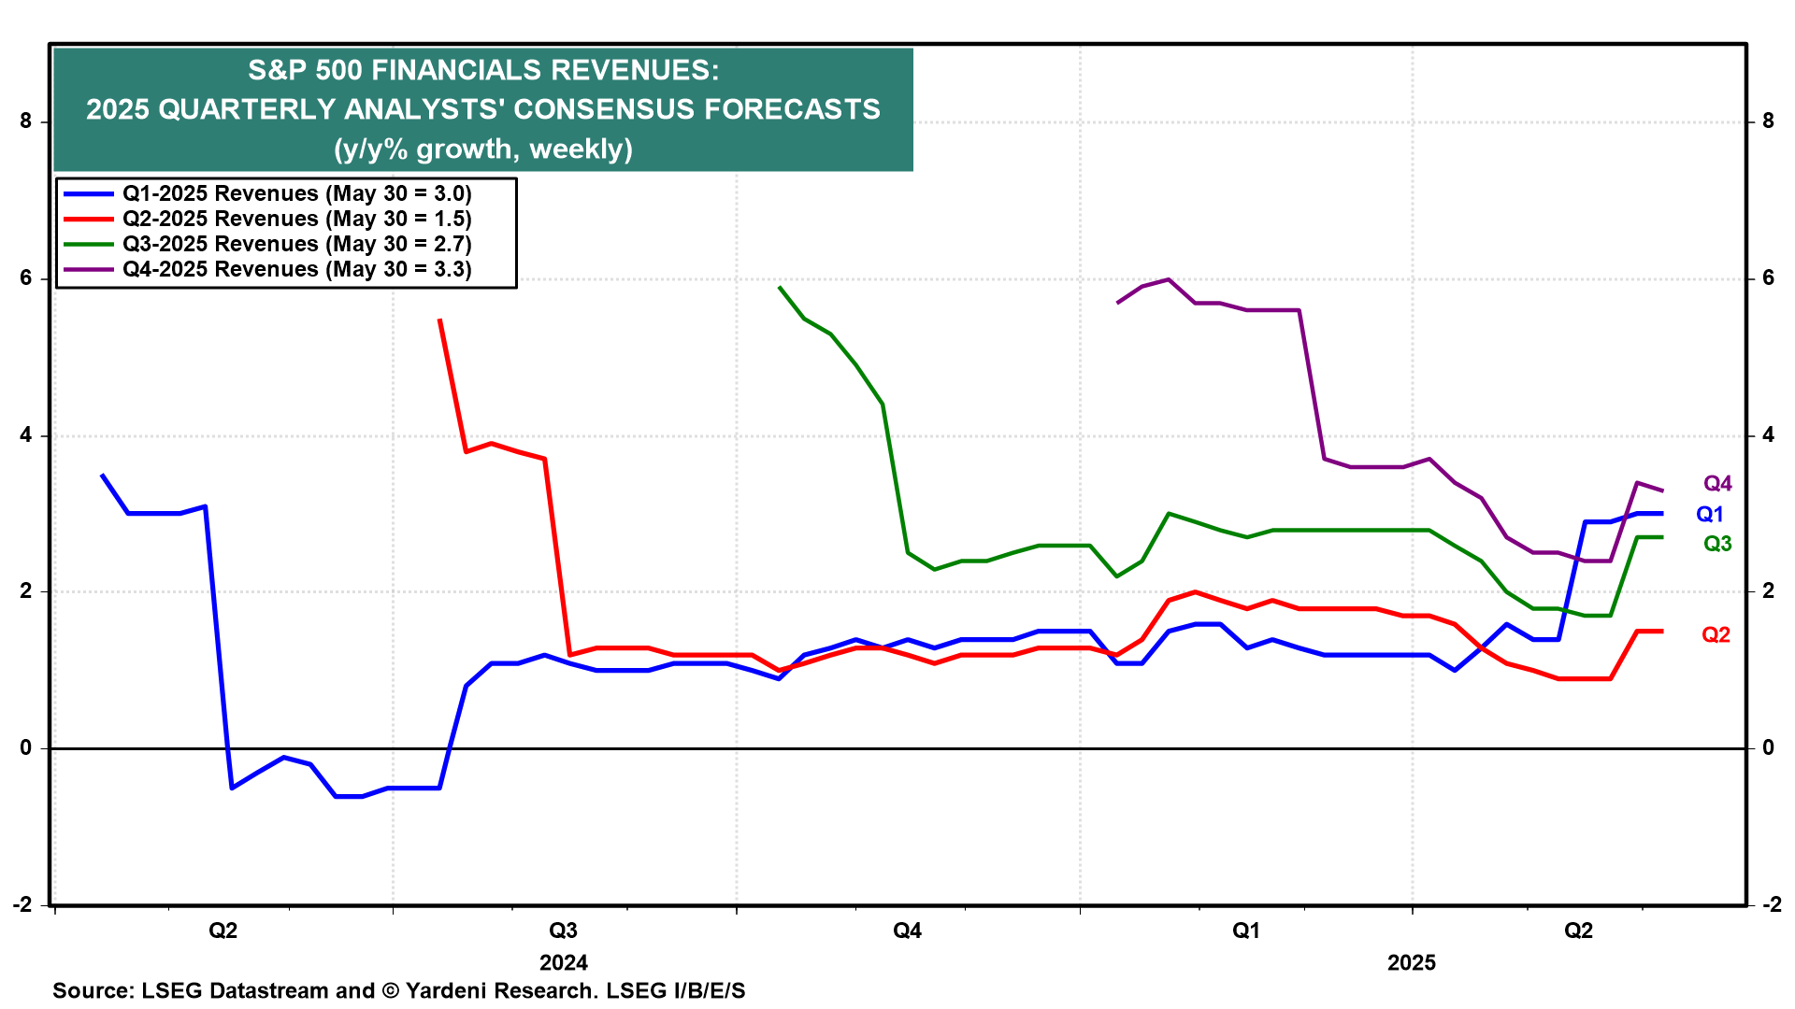The image size is (1795, 1009).
Task: Click the Q3 label on the x-axis
Action: (563, 931)
